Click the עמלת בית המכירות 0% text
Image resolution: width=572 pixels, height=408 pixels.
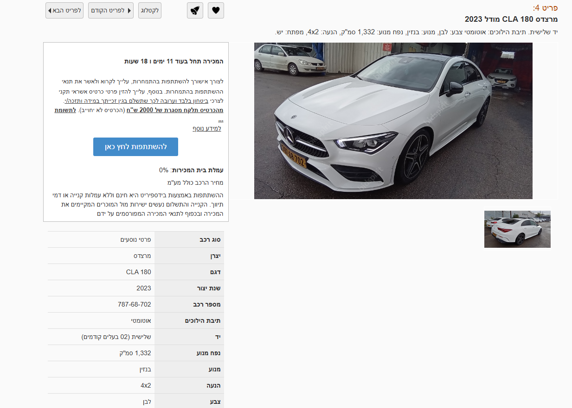[192, 170]
